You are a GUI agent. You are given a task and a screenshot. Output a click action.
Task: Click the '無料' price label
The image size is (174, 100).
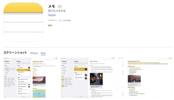(50, 26)
